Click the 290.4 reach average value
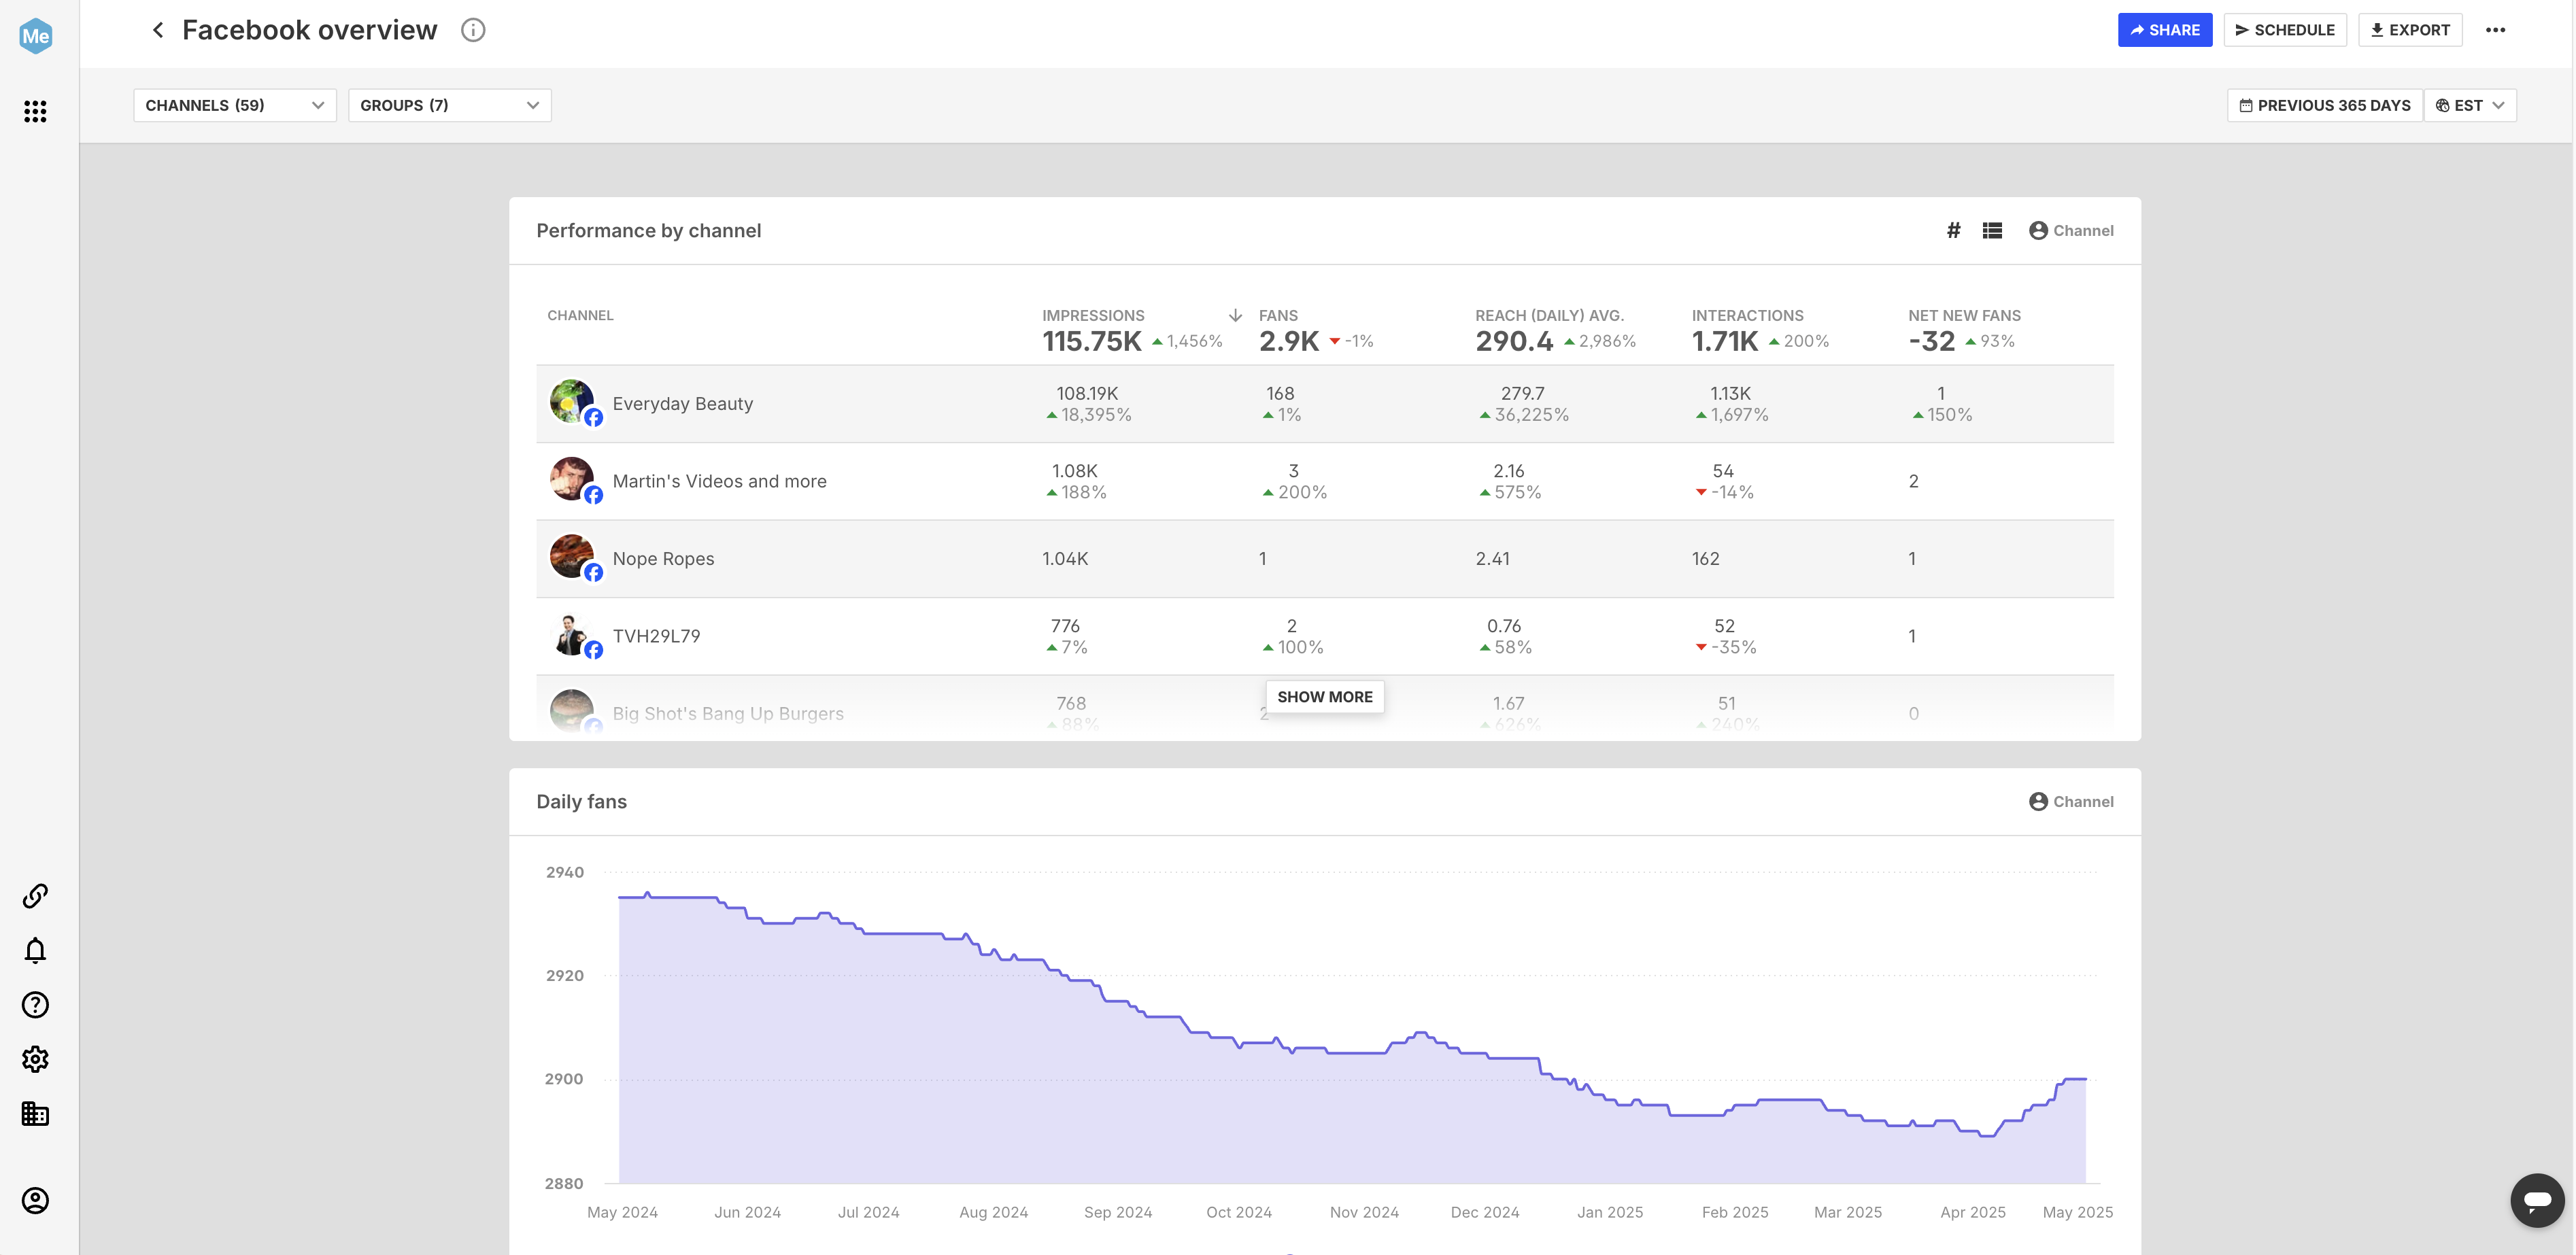This screenshot has height=1255, width=2576. (x=1514, y=341)
